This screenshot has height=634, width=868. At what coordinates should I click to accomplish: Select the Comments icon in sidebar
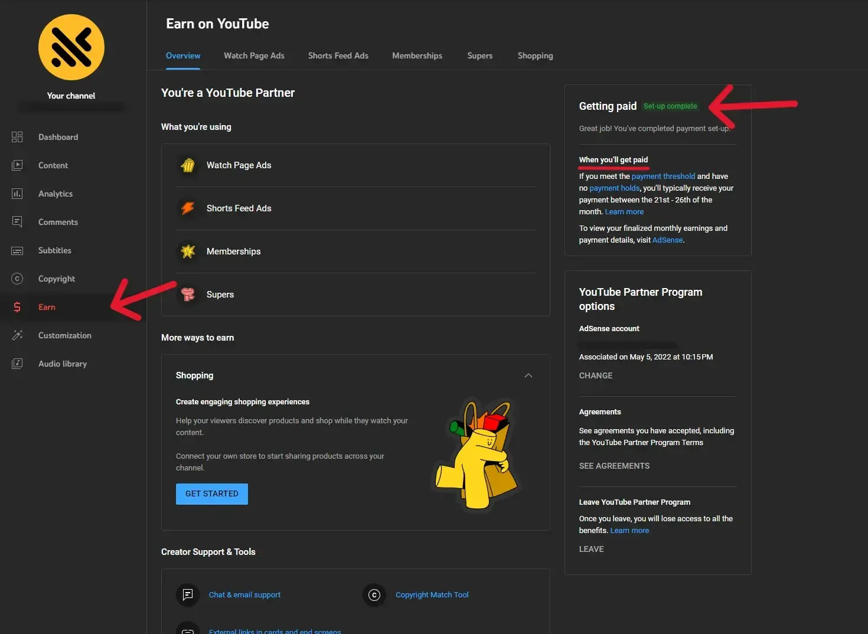(17, 222)
